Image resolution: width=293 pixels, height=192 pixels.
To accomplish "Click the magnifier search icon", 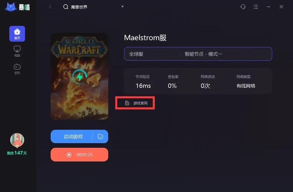I will coord(66,7).
